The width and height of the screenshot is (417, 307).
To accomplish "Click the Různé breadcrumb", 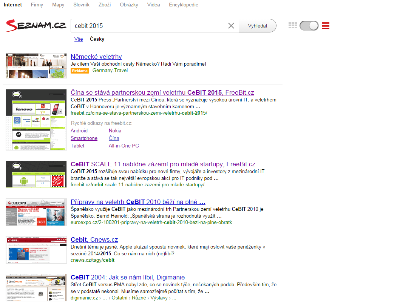I will 139,298.
